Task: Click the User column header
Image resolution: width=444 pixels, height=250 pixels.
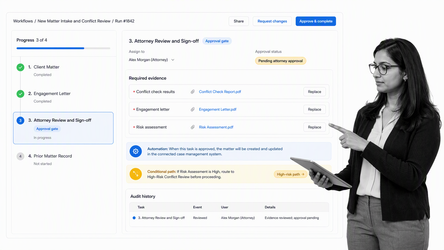Action: tap(225, 207)
